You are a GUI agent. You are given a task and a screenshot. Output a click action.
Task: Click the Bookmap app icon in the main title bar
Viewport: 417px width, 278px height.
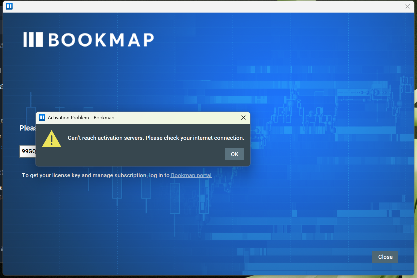[x=9, y=6]
